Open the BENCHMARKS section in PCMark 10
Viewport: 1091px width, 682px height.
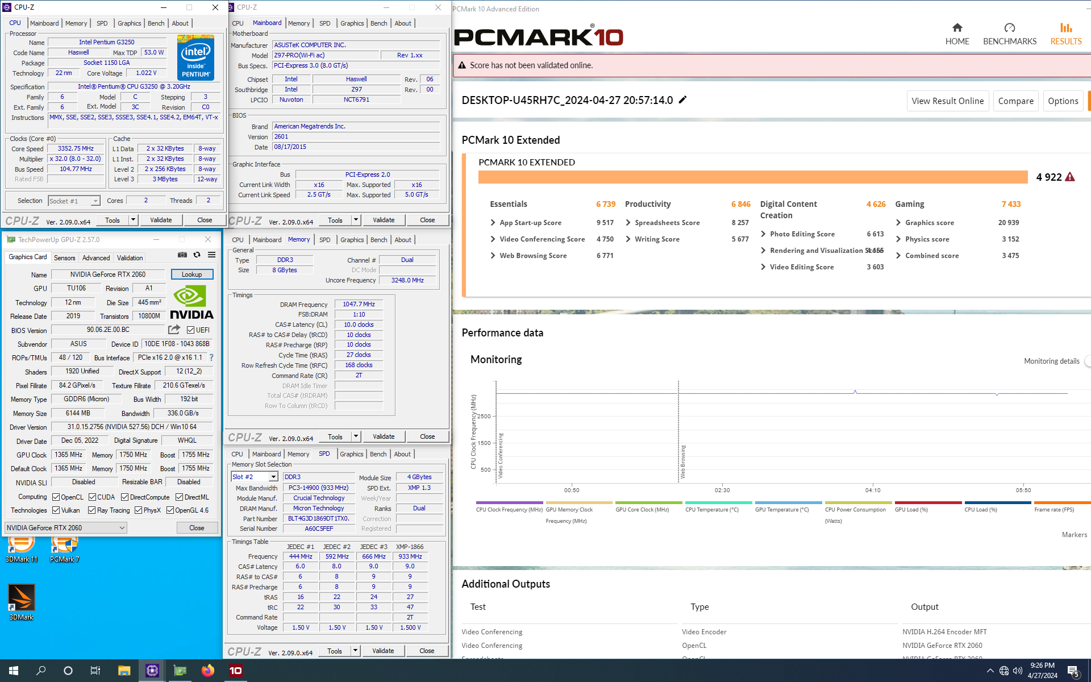coord(1010,34)
